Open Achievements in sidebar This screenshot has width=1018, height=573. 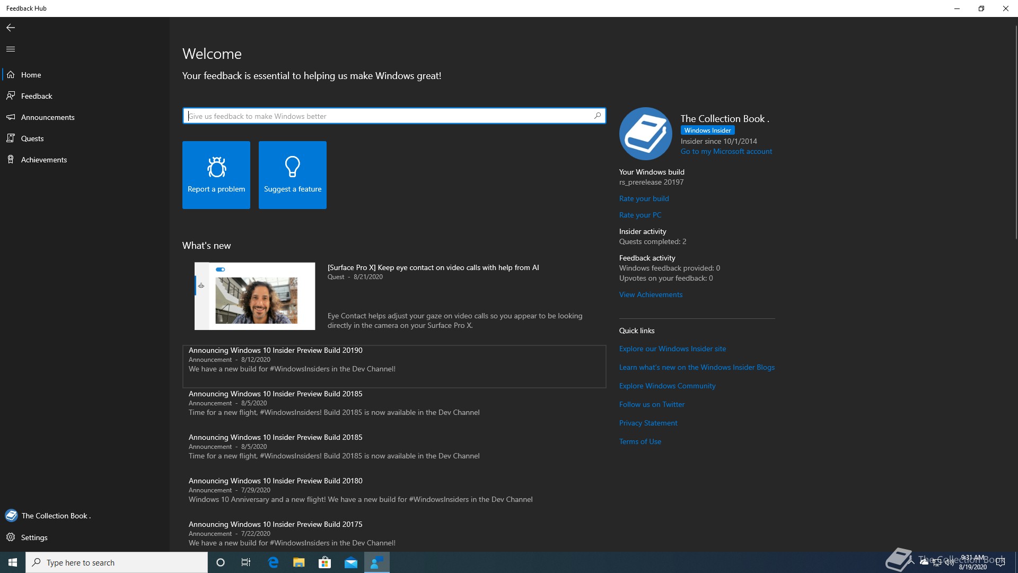pos(85,160)
